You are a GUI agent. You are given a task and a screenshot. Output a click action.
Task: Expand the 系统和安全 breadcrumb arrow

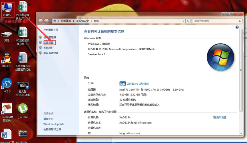point(91,21)
